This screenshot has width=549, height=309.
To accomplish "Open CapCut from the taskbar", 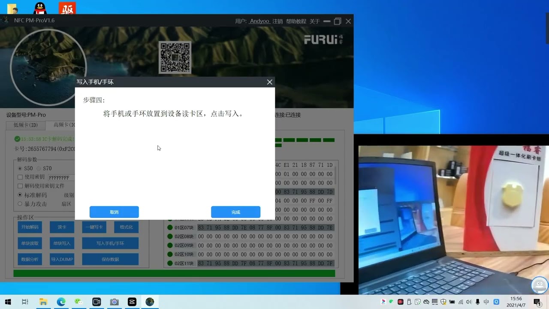I will [132, 302].
